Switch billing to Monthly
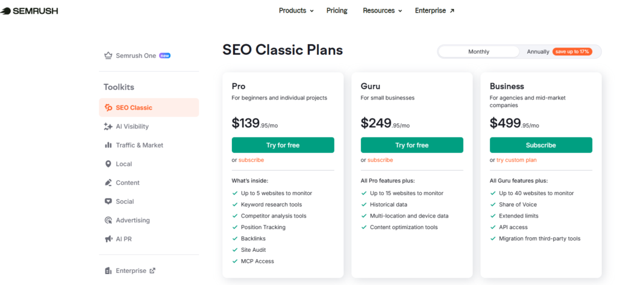This screenshot has height=285, width=617. [478, 52]
